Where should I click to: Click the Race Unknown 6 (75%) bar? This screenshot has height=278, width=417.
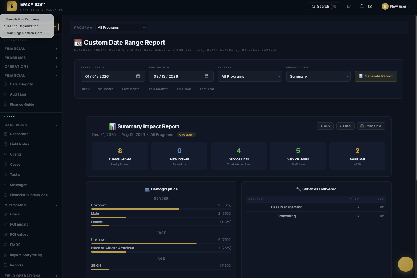point(161,243)
